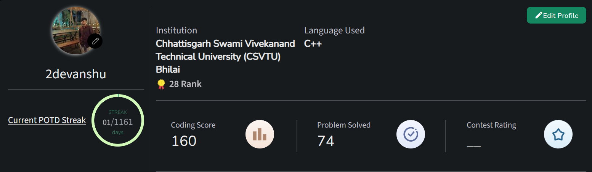
Task: Click the pencil icon on profile picture
Action: click(x=95, y=41)
